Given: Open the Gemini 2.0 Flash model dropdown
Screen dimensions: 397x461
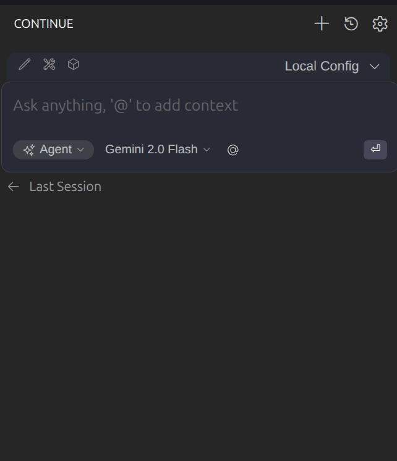Looking at the screenshot, I should (x=152, y=150).
